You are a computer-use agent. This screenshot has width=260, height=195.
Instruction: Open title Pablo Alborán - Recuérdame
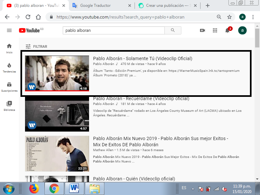tap(141, 98)
